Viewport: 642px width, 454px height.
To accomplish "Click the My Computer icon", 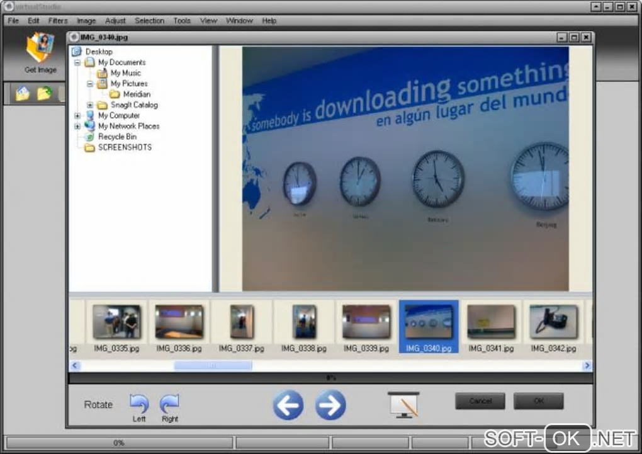I will [x=89, y=116].
